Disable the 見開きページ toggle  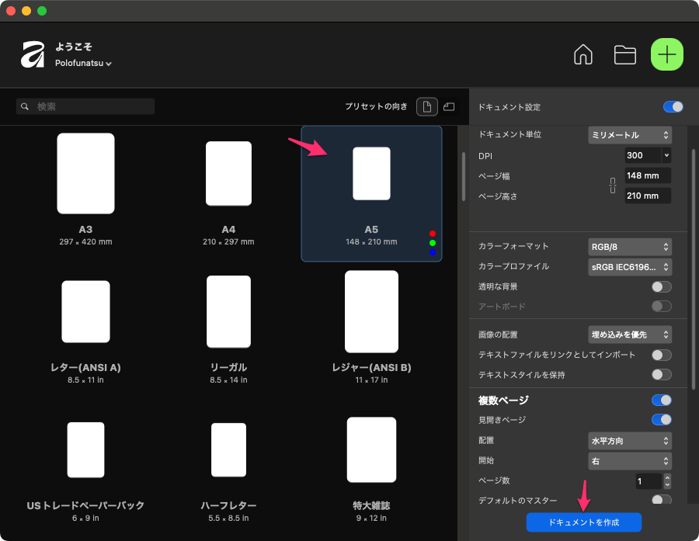pos(661,420)
